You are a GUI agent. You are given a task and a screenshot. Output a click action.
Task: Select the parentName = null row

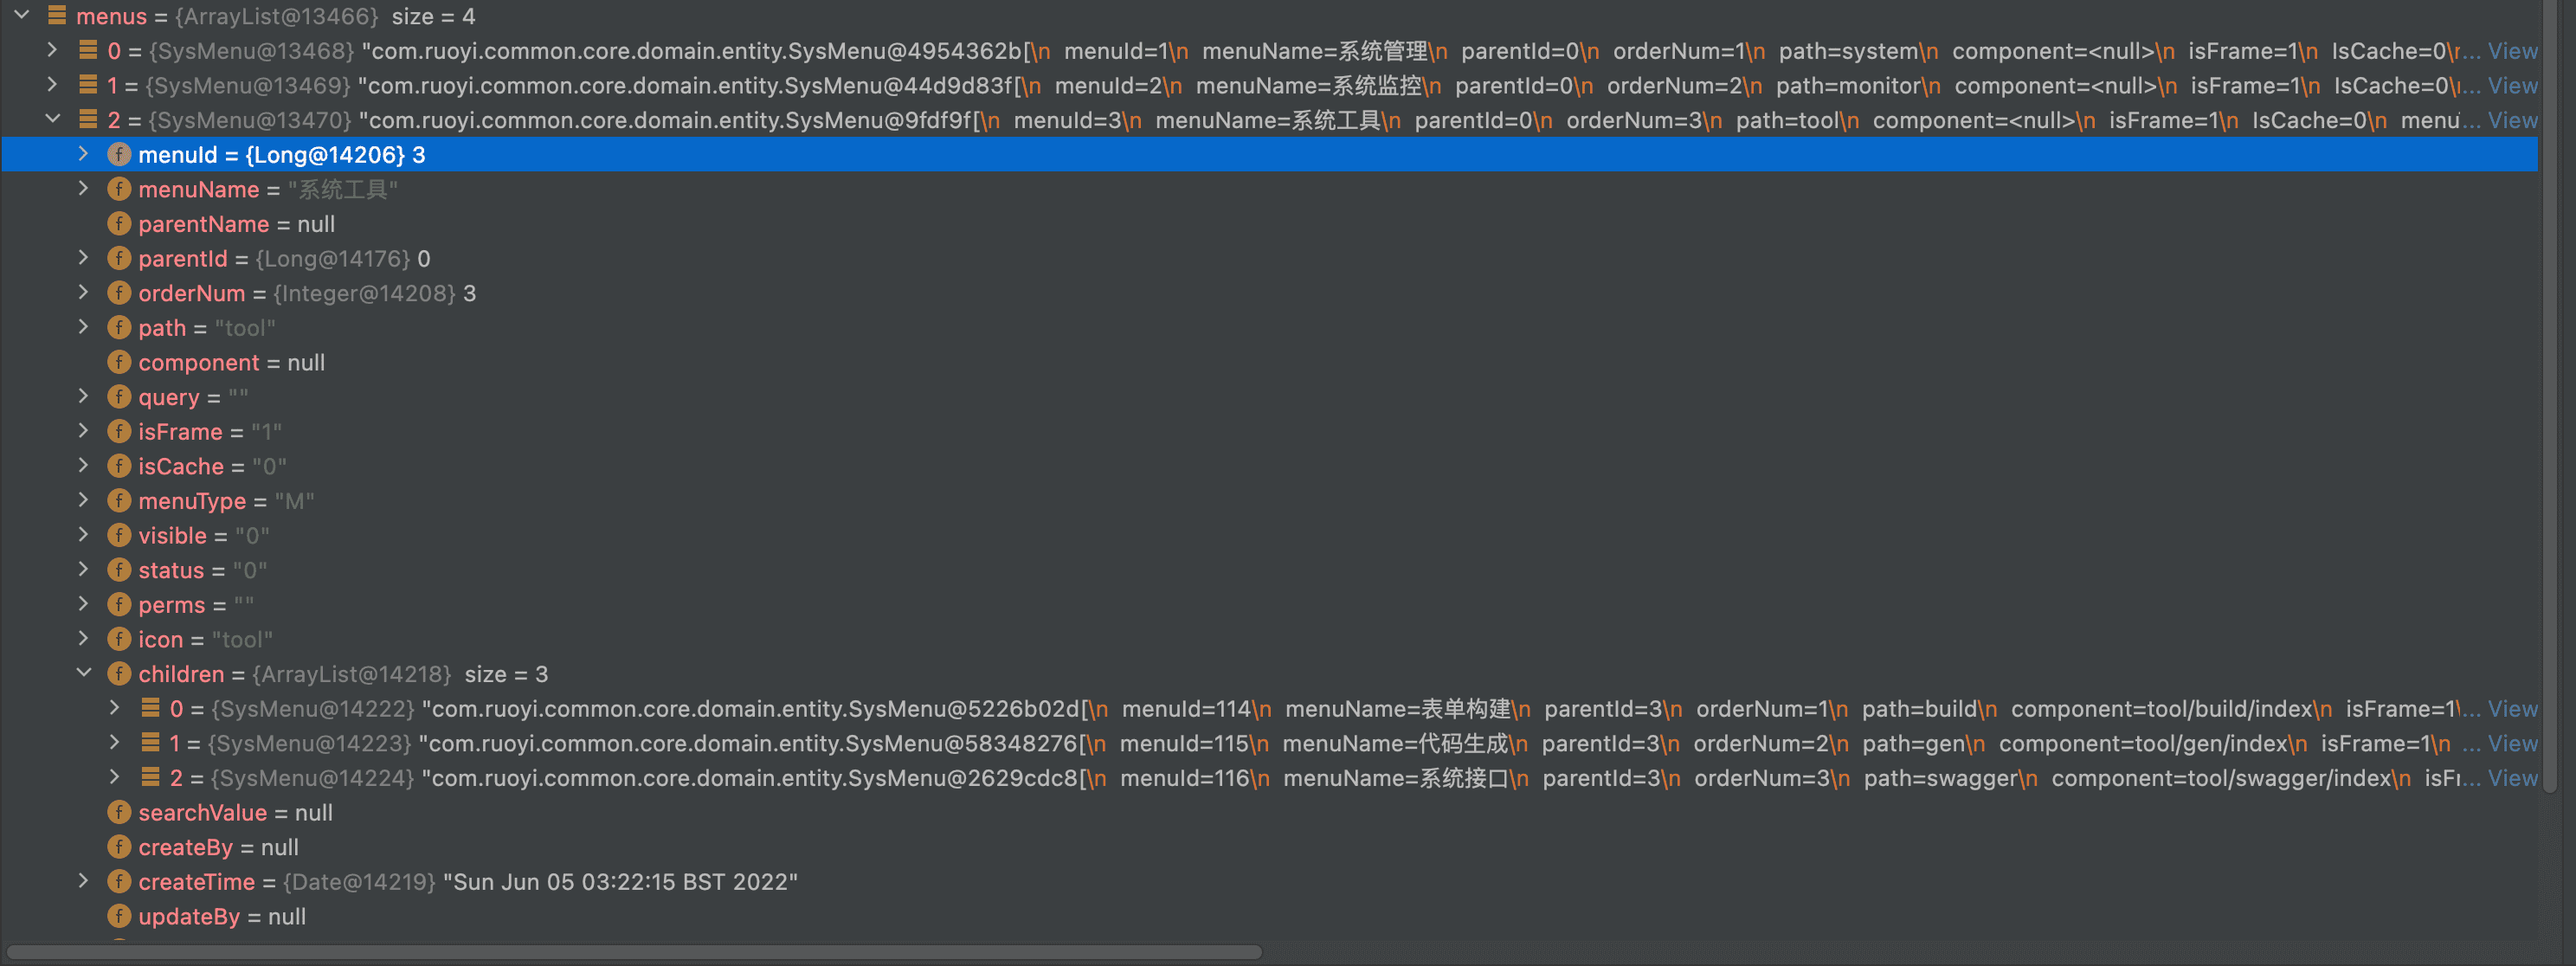(1270, 223)
